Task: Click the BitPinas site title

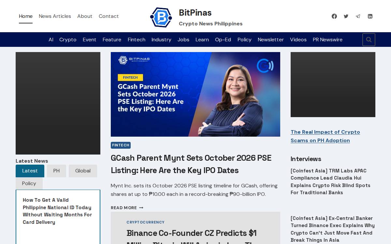Action: [x=195, y=13]
